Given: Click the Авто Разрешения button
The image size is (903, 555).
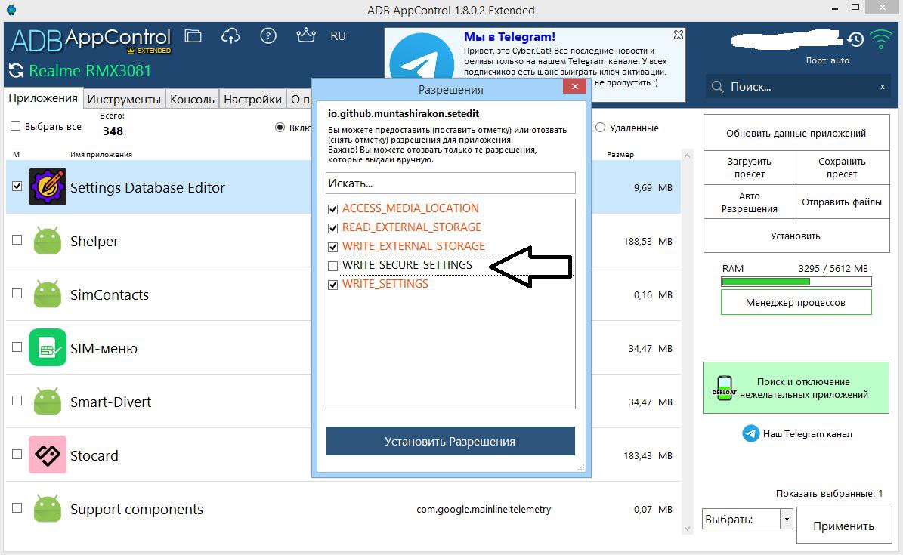Looking at the screenshot, I should click(x=750, y=202).
